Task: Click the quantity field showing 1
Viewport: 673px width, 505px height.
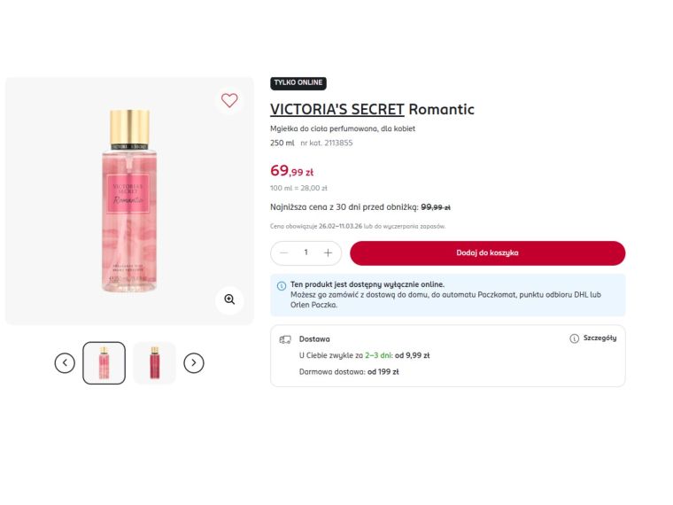Action: [x=306, y=252]
